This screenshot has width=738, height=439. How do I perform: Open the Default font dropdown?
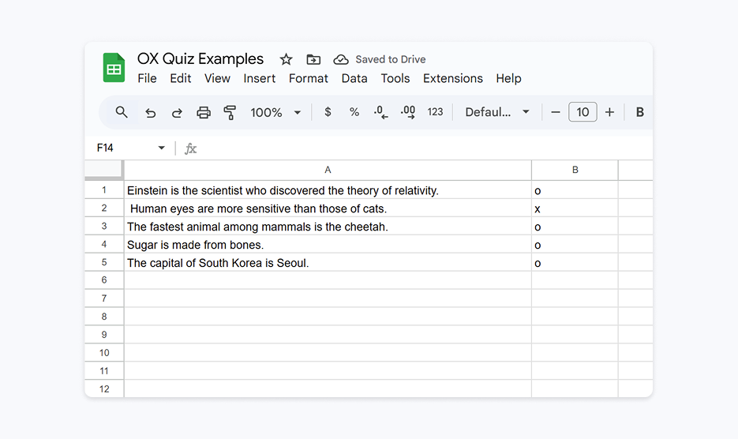pos(497,112)
